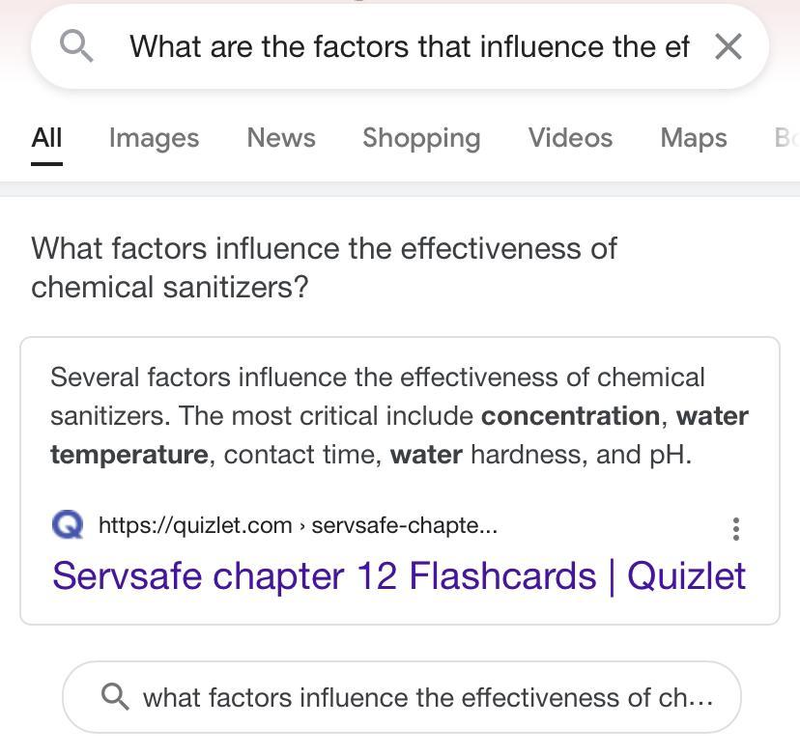Image resolution: width=800 pixels, height=755 pixels.
Task: Click the Quizlet favicon logo
Action: tap(68, 525)
